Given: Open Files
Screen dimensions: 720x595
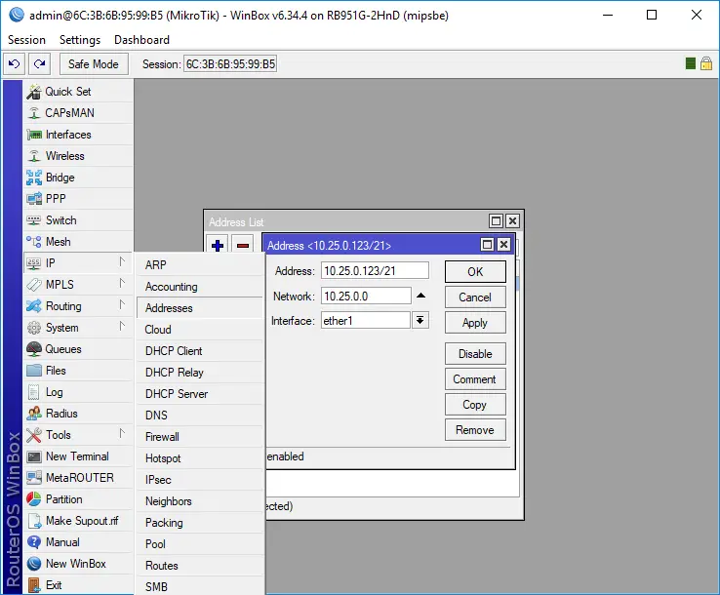Looking at the screenshot, I should [78, 371].
